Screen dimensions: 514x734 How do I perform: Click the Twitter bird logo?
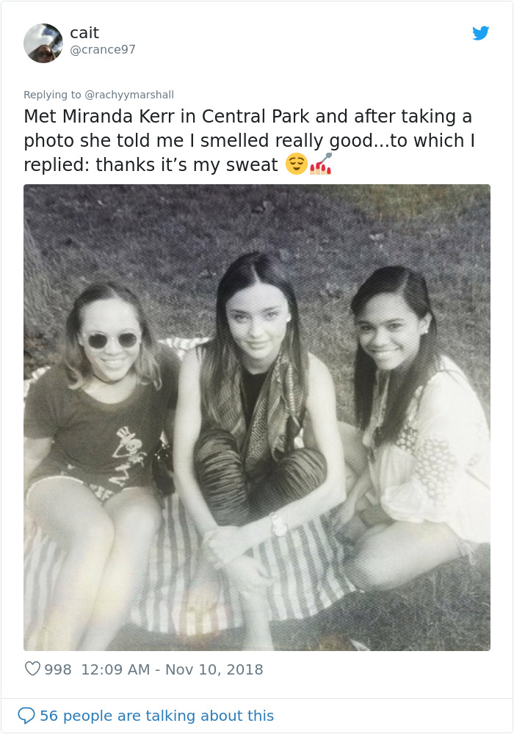[x=480, y=33]
